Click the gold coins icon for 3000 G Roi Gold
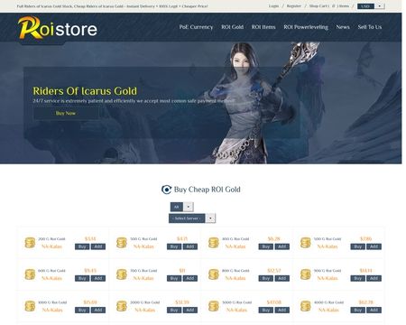Screen dimensions: 406x325 (x=214, y=306)
